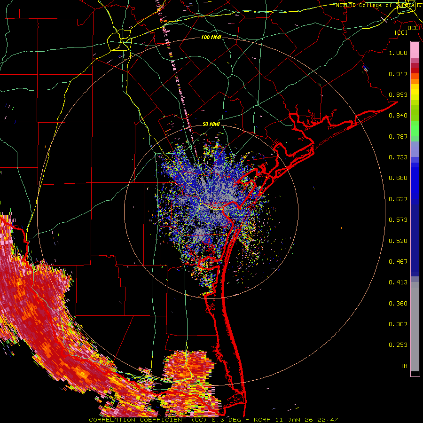Select the 0.360 legend value
The height and width of the screenshot is (423, 423).
coord(398,304)
